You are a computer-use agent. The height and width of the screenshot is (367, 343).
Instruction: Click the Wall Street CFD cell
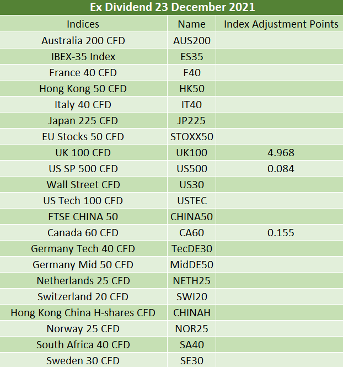(83, 184)
